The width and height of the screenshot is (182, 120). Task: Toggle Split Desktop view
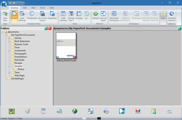tap(63, 16)
